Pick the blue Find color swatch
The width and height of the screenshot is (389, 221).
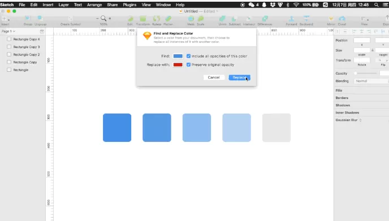click(x=178, y=56)
